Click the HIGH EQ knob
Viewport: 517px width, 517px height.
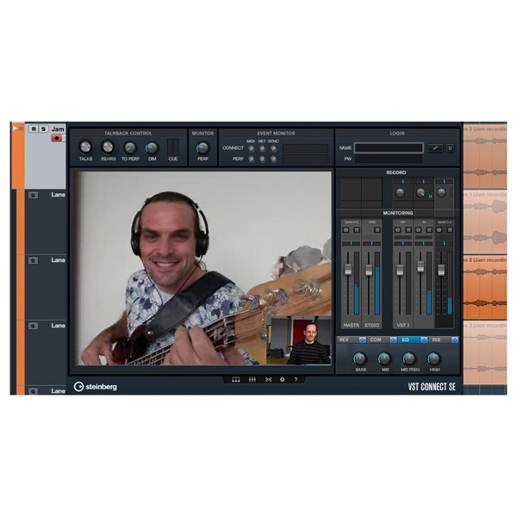(x=434, y=358)
